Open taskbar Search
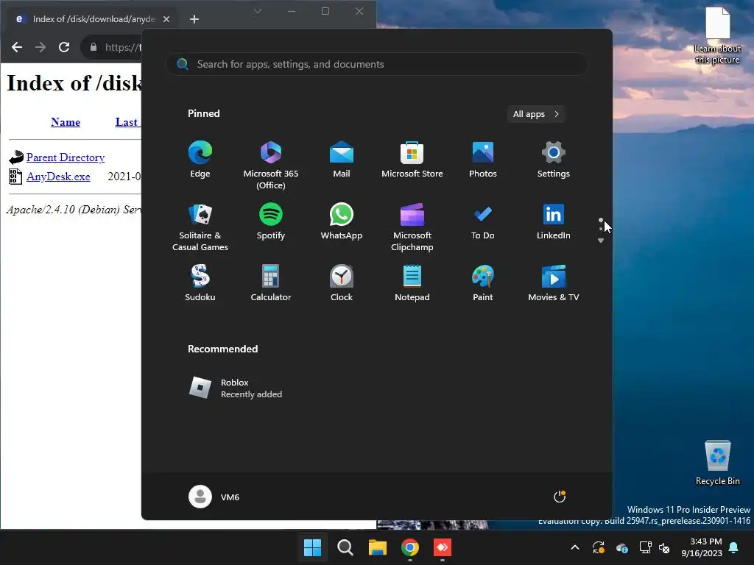Viewport: 754px width, 565px height. pyautogui.click(x=345, y=547)
